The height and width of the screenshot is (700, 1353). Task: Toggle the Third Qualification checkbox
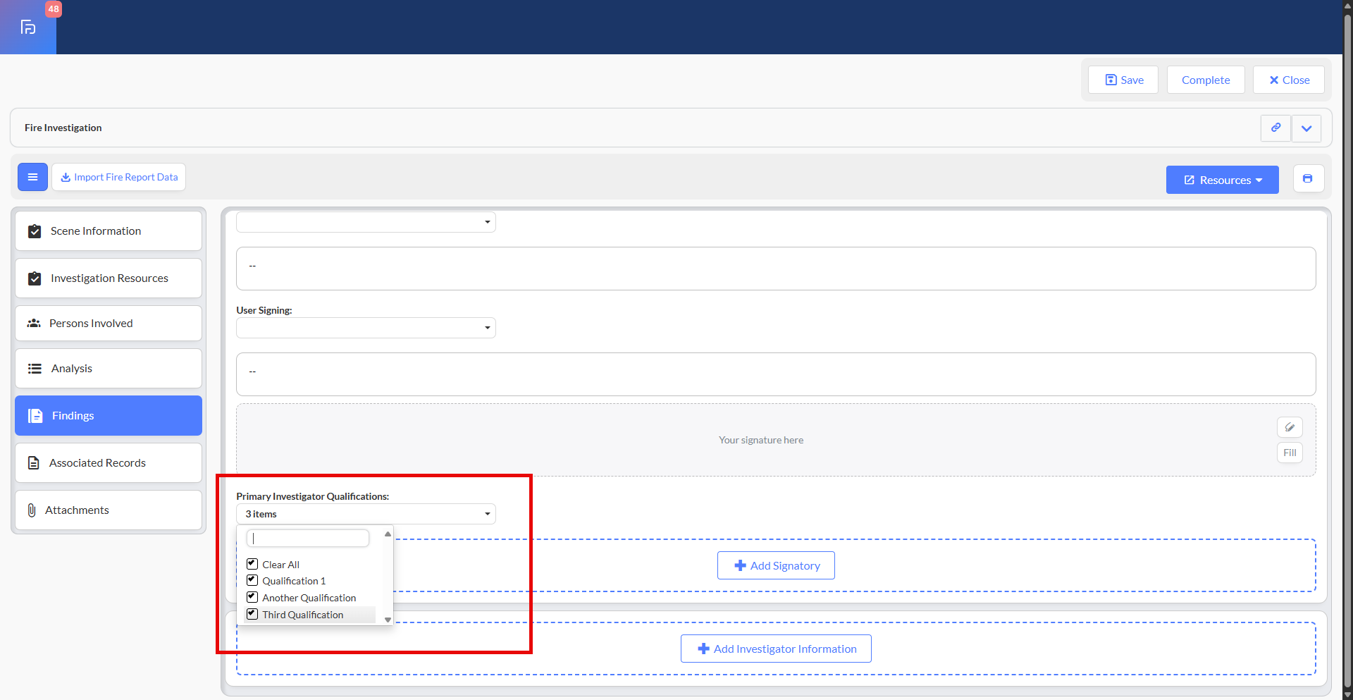[252, 615]
